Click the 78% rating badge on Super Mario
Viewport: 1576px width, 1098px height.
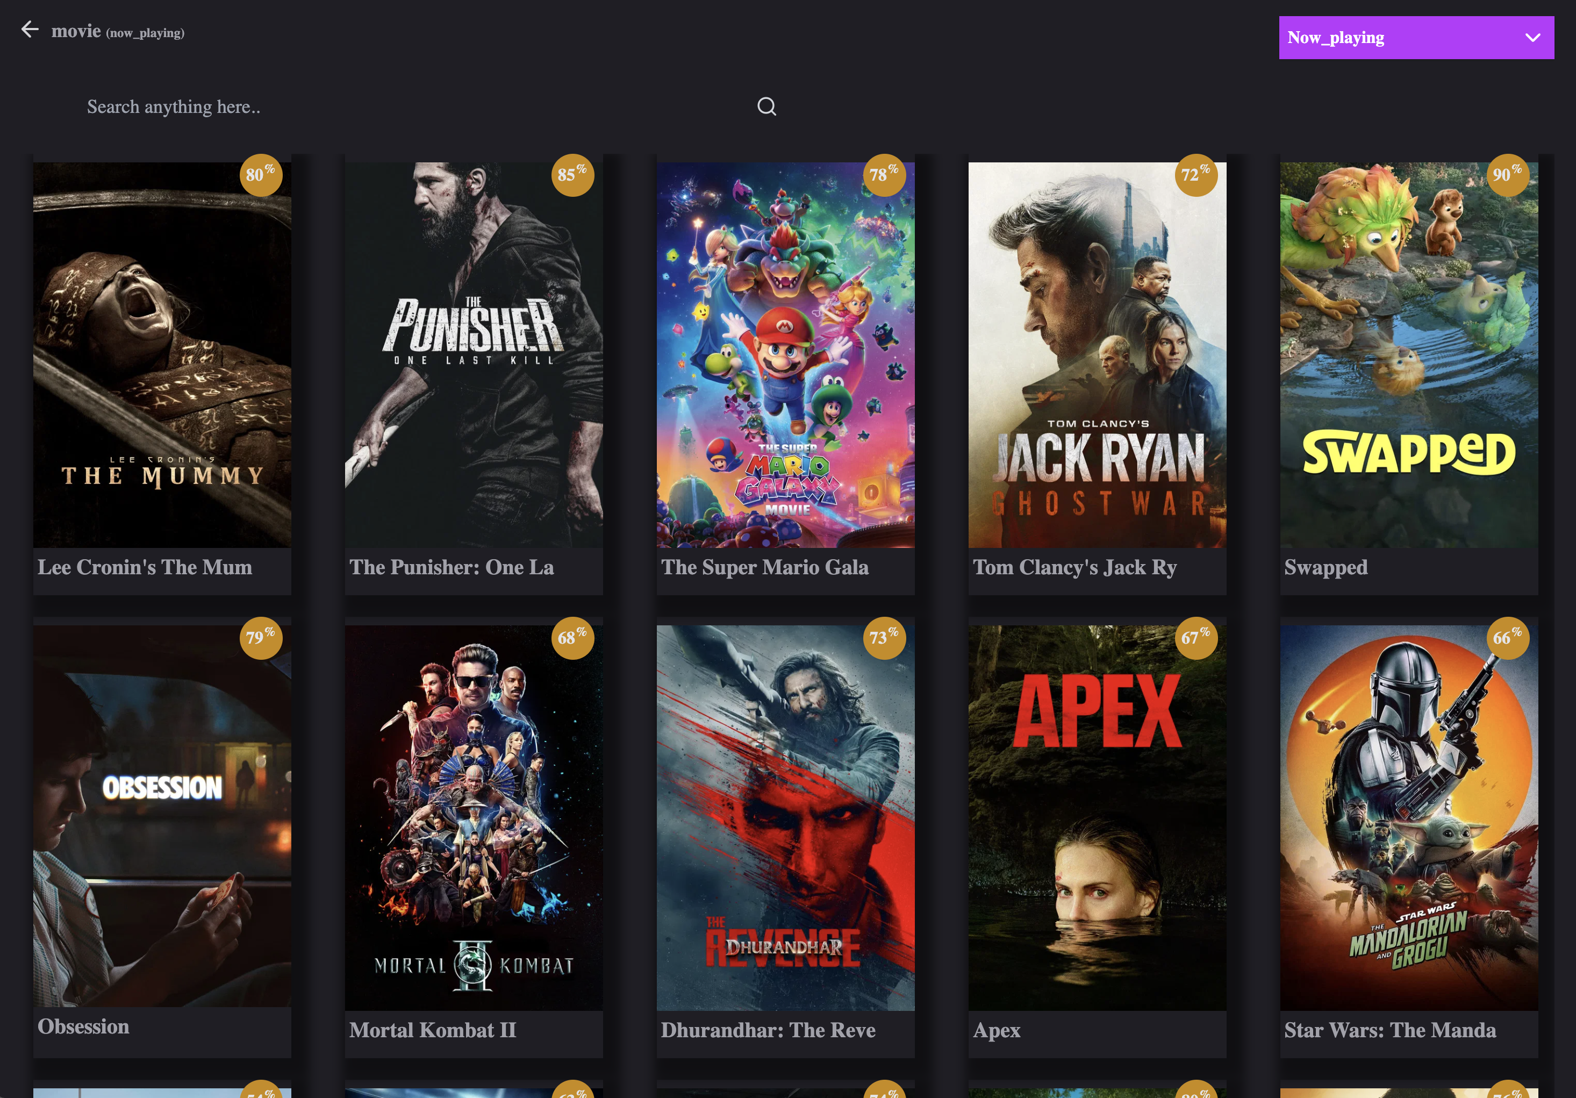(884, 175)
